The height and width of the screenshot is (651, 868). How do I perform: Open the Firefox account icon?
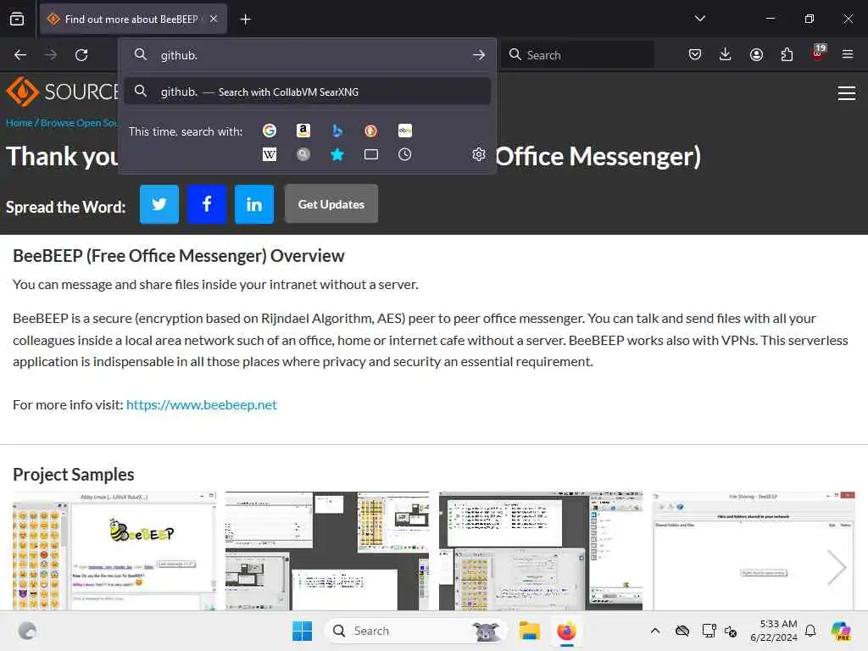(x=756, y=54)
